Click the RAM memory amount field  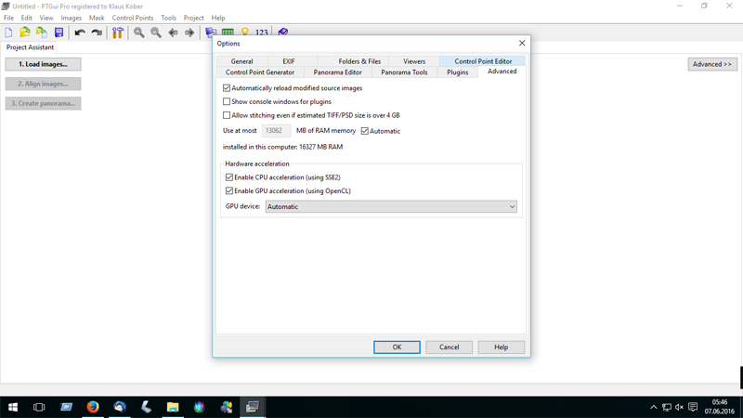[276, 131]
